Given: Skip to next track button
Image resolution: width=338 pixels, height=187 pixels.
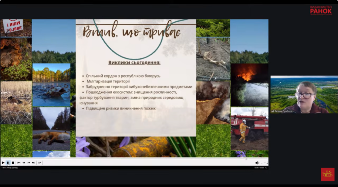Looking at the screenshot, I should 33,163.
